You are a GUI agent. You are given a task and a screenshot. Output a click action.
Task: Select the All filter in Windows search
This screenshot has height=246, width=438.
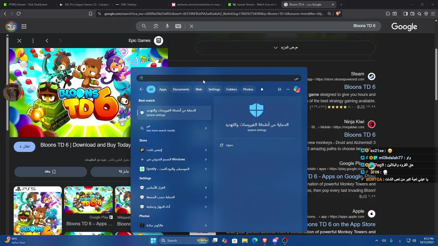click(x=151, y=89)
